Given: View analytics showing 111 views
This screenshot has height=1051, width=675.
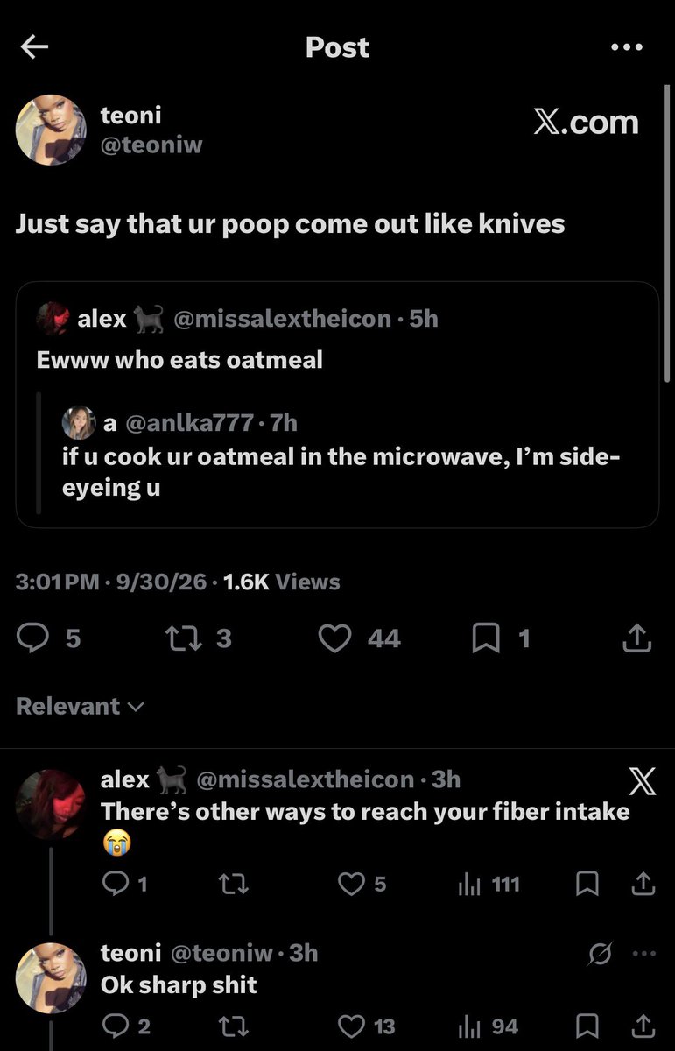Looking at the screenshot, I should (x=489, y=885).
